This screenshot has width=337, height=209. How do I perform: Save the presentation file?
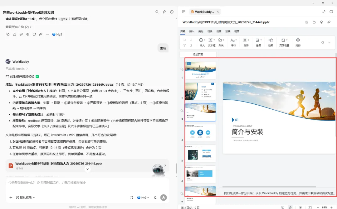pyautogui.click(x=307, y=22)
